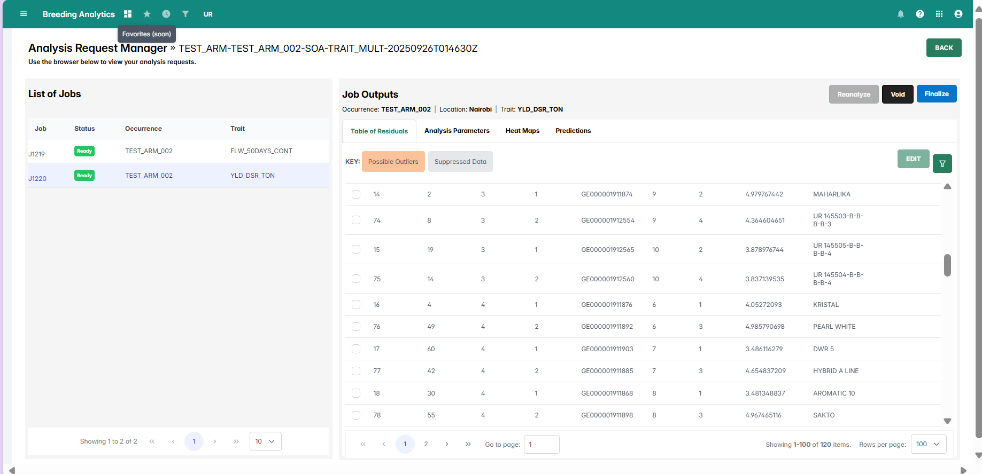Open the Analysis Parameters tab

click(x=457, y=131)
